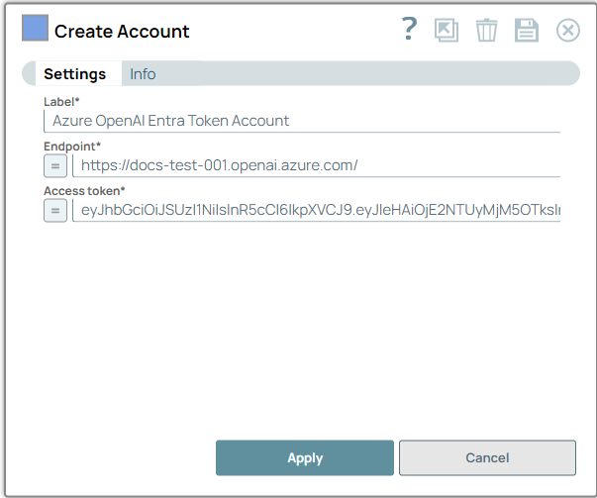Click the Access token* field caption
Image resolution: width=597 pixels, height=498 pixels.
click(84, 191)
